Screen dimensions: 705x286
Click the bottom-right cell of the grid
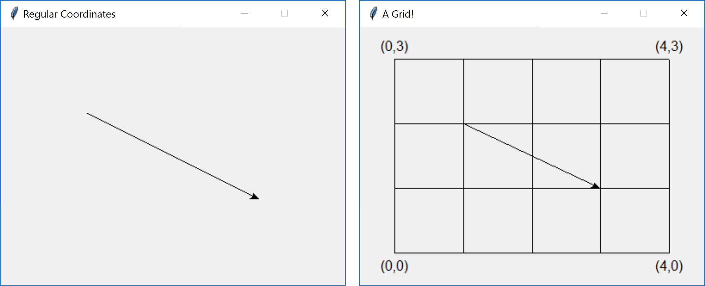pos(635,221)
